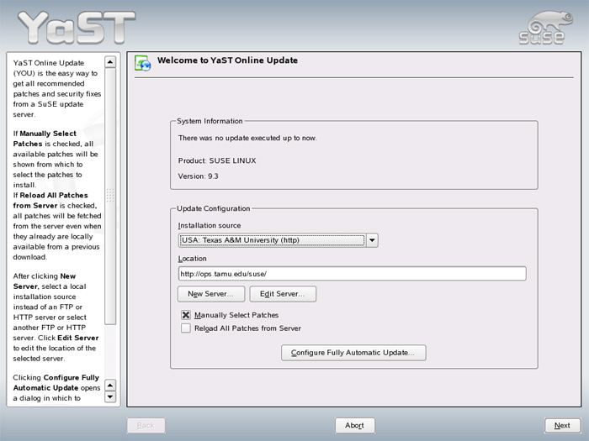Click the lower scroll-up arrow in help panel
Image resolution: width=589 pixels, height=441 pixels.
tap(110, 385)
